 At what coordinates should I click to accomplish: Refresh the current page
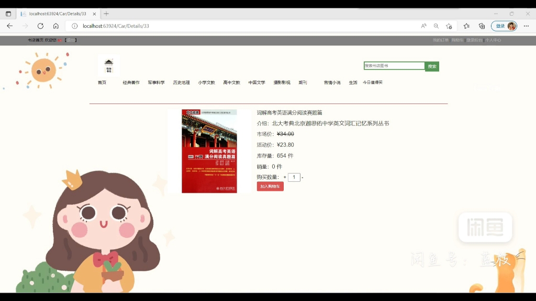[x=41, y=25]
